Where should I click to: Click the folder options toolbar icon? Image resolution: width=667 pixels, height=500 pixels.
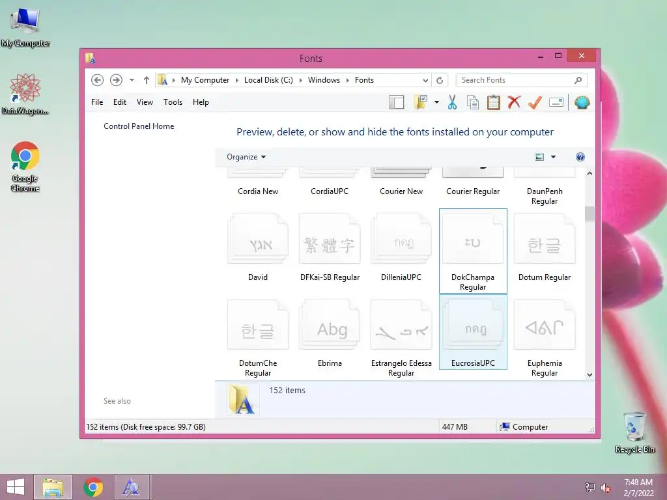tap(421, 102)
